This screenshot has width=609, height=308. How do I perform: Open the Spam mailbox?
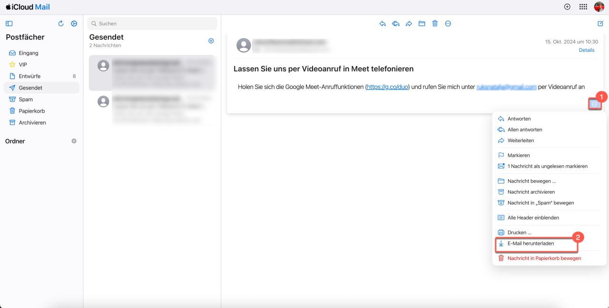click(x=41, y=99)
